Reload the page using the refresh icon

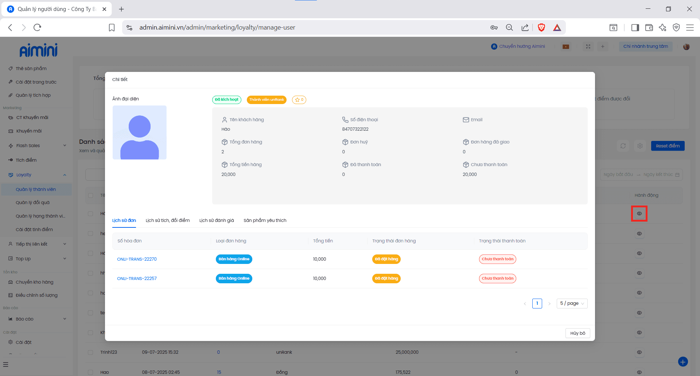coord(37,27)
